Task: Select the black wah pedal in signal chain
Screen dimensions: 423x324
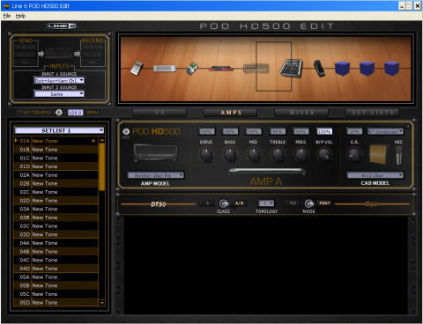Action: click(319, 68)
